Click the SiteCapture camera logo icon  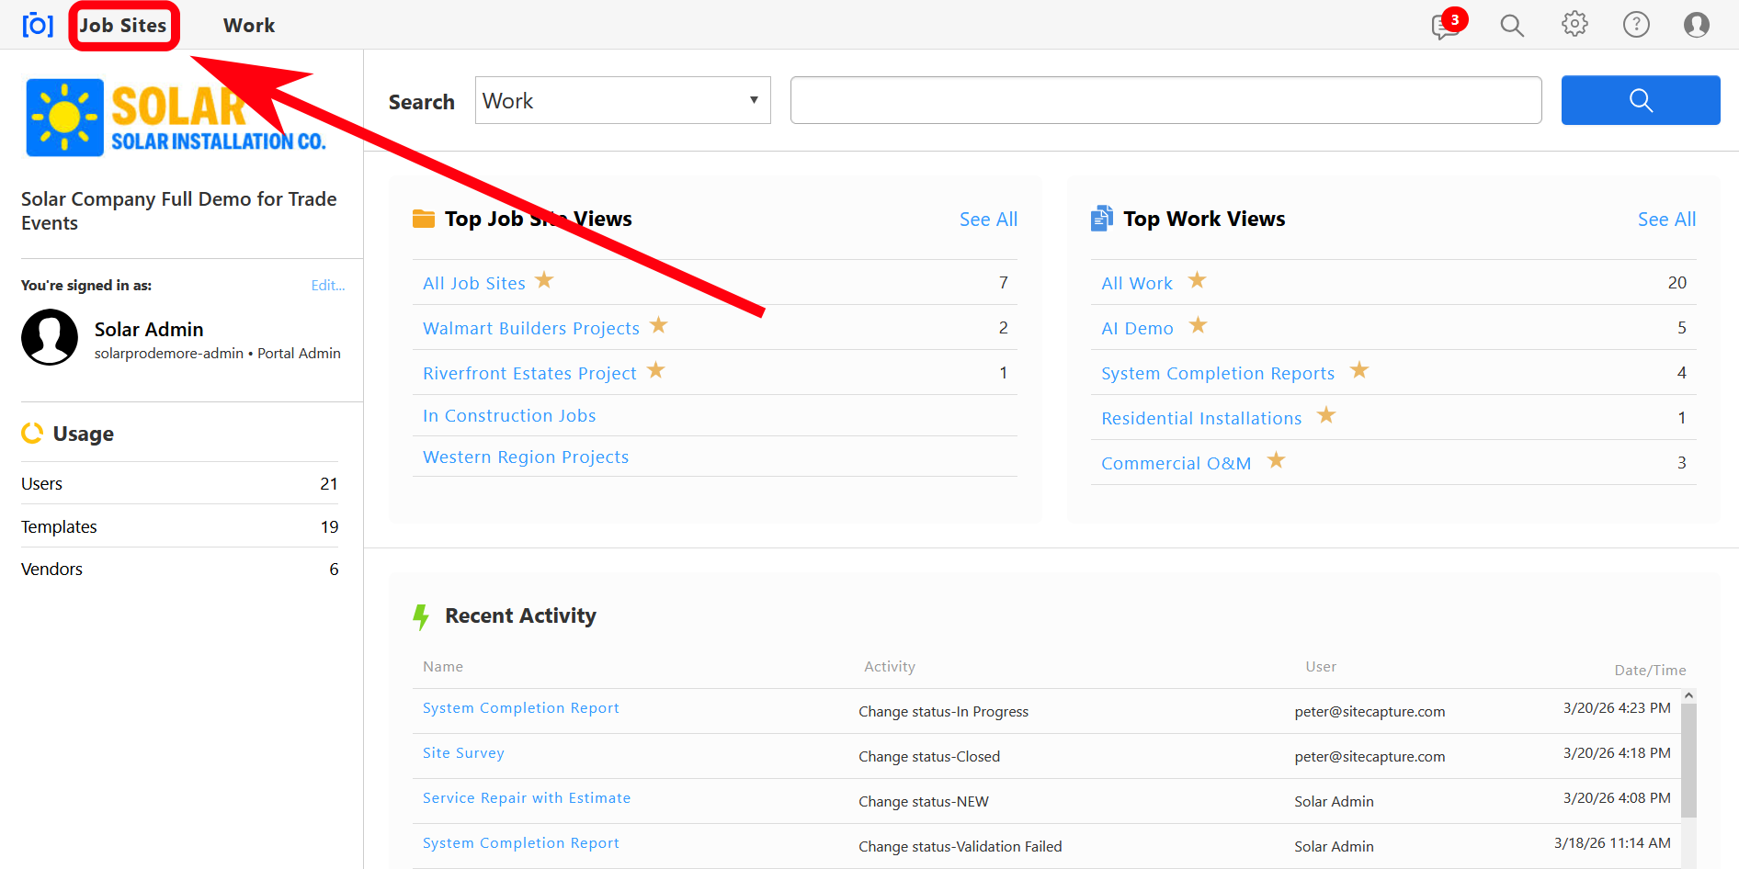click(38, 25)
